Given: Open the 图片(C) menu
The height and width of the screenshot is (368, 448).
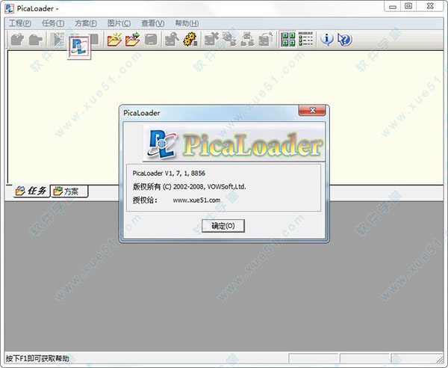Looking at the screenshot, I should point(119,23).
